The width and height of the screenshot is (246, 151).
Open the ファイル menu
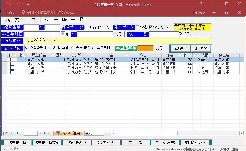[x=9, y=13]
